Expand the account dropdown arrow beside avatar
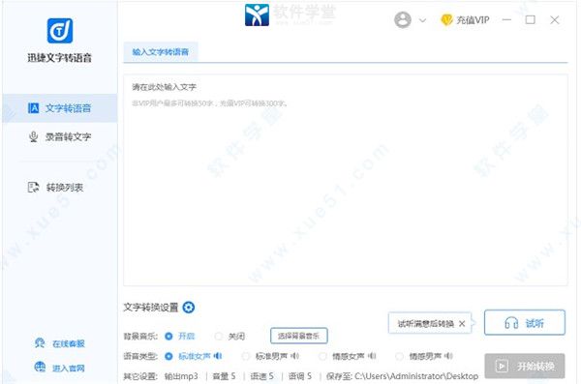This screenshot has width=581, height=384. tap(422, 20)
